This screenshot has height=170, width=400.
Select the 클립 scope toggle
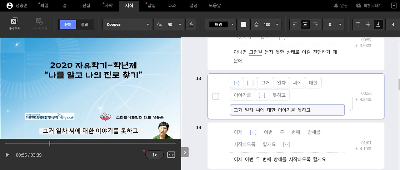pos(84,25)
